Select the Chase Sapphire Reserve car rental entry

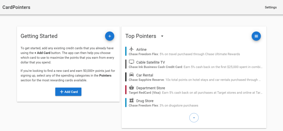[194, 77]
